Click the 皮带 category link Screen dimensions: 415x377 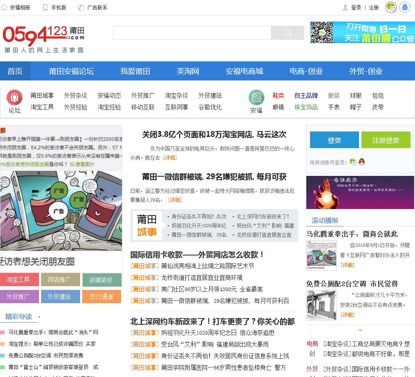click(x=378, y=107)
